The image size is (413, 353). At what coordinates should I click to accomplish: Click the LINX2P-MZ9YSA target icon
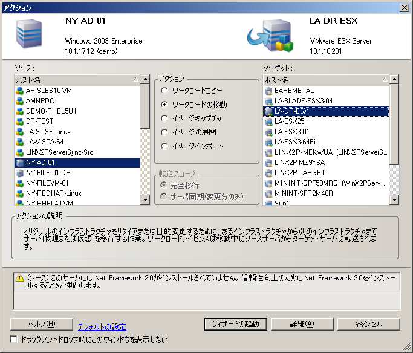point(268,163)
